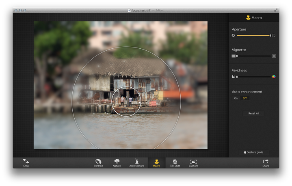Click the document icon in title bar

click(x=129, y=11)
